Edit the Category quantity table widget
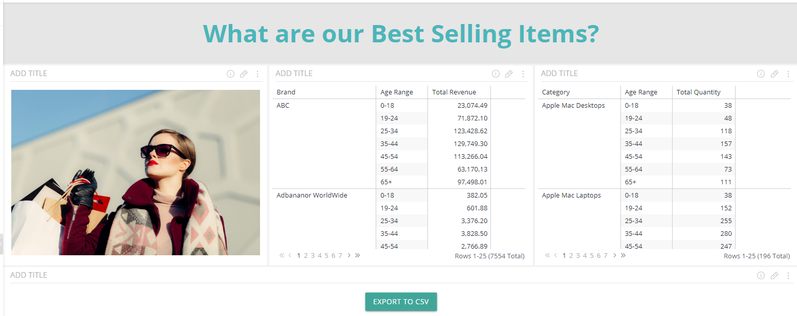 pyautogui.click(x=774, y=74)
